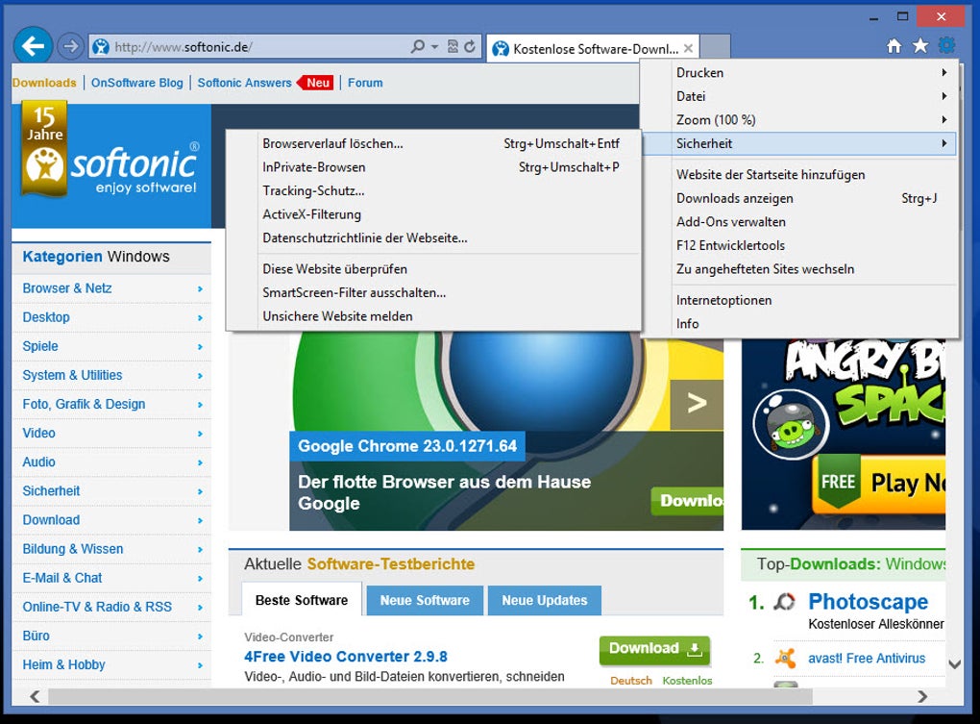Viewport: 980px width, 724px height.
Task: Click the next slide arrow on Chrome banner
Action: [697, 404]
